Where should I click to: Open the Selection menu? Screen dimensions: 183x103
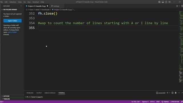(x=13, y=2)
